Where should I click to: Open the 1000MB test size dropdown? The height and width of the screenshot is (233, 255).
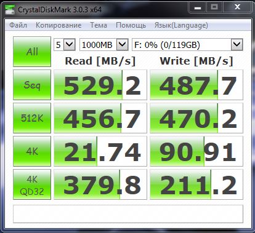pyautogui.click(x=104, y=44)
